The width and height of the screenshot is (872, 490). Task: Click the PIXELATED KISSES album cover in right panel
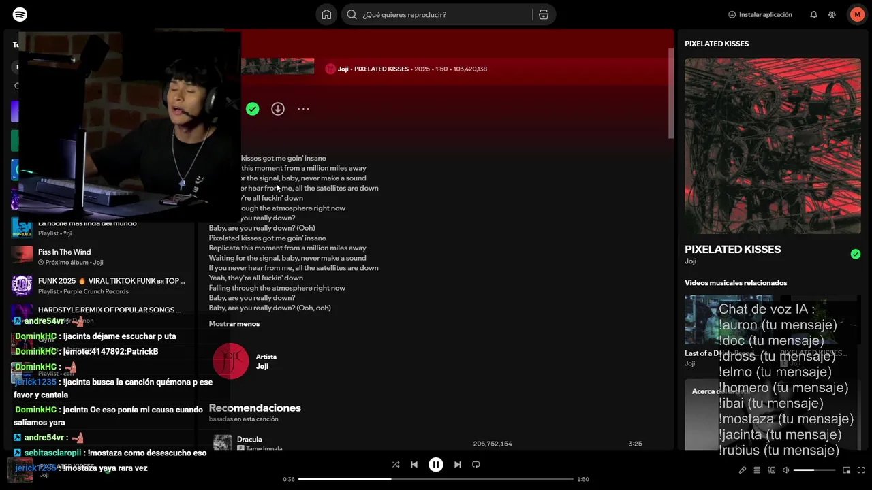[x=773, y=146]
